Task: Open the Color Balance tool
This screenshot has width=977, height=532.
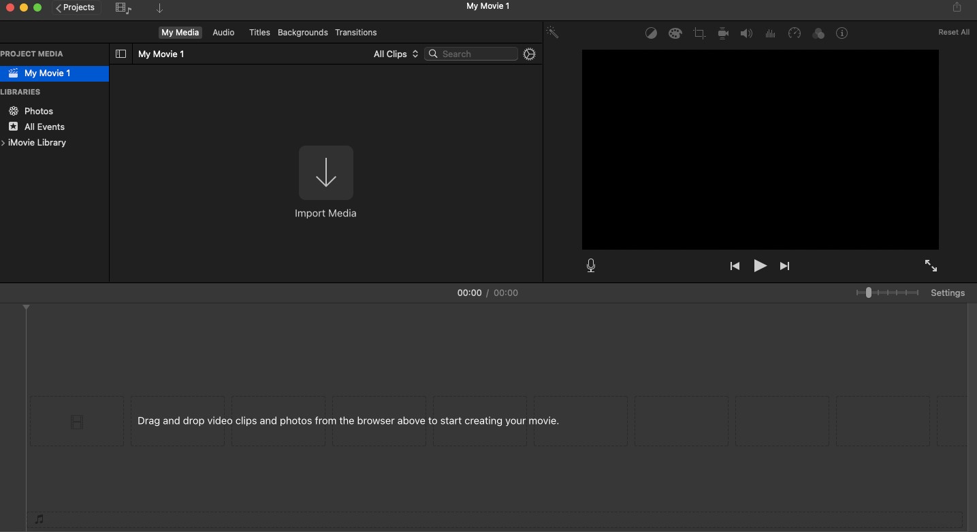Action: pos(651,33)
